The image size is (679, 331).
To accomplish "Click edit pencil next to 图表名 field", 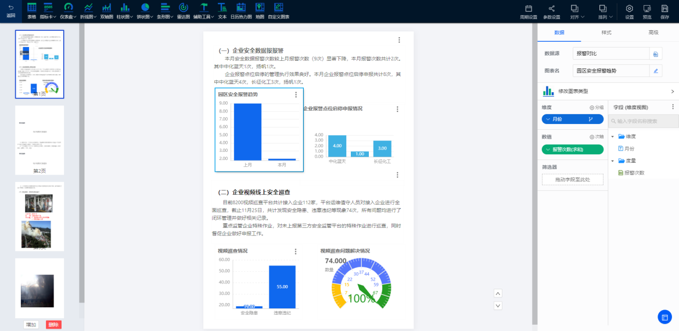I will pos(656,71).
